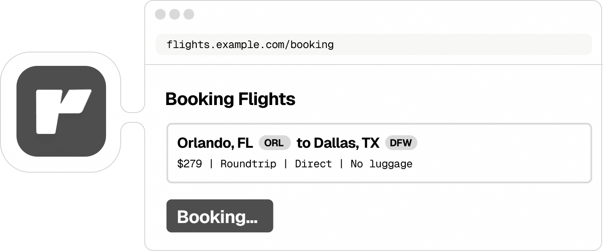Click the No luggage label
The width and height of the screenshot is (603, 251).
381,164
